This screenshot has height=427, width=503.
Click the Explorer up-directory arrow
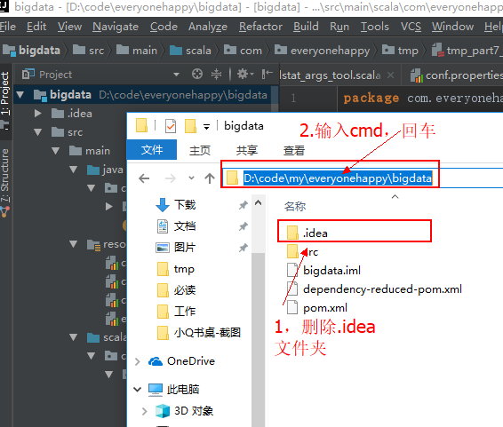pyautogui.click(x=210, y=178)
